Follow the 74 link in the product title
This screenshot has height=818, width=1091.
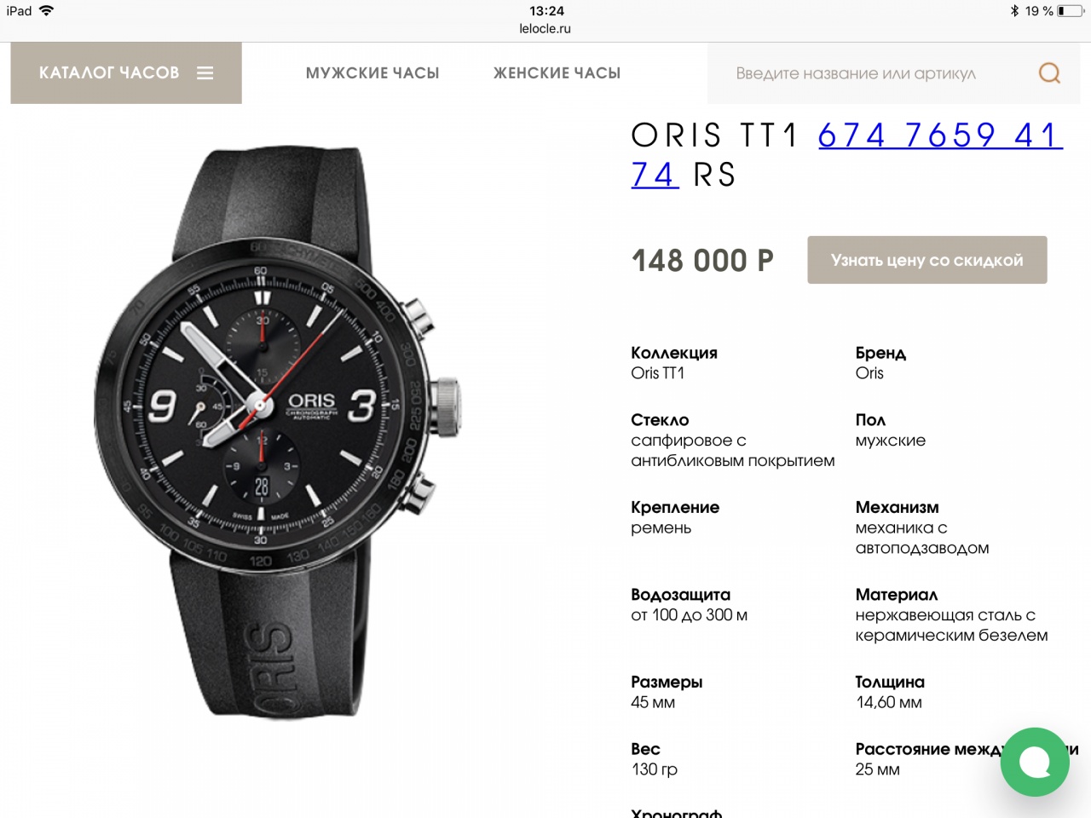(655, 175)
